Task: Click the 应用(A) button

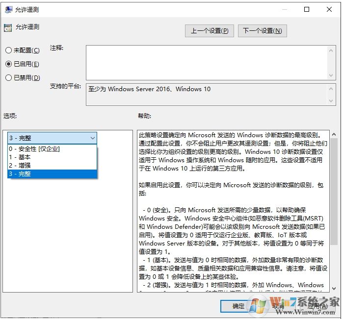Action: coord(317,306)
